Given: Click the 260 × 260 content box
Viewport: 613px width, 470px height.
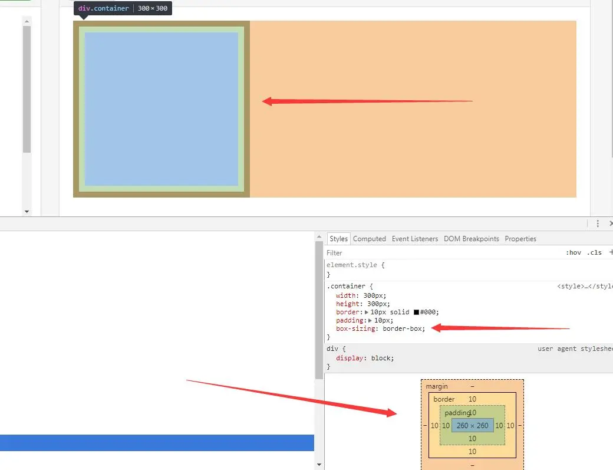Looking at the screenshot, I should point(472,425).
